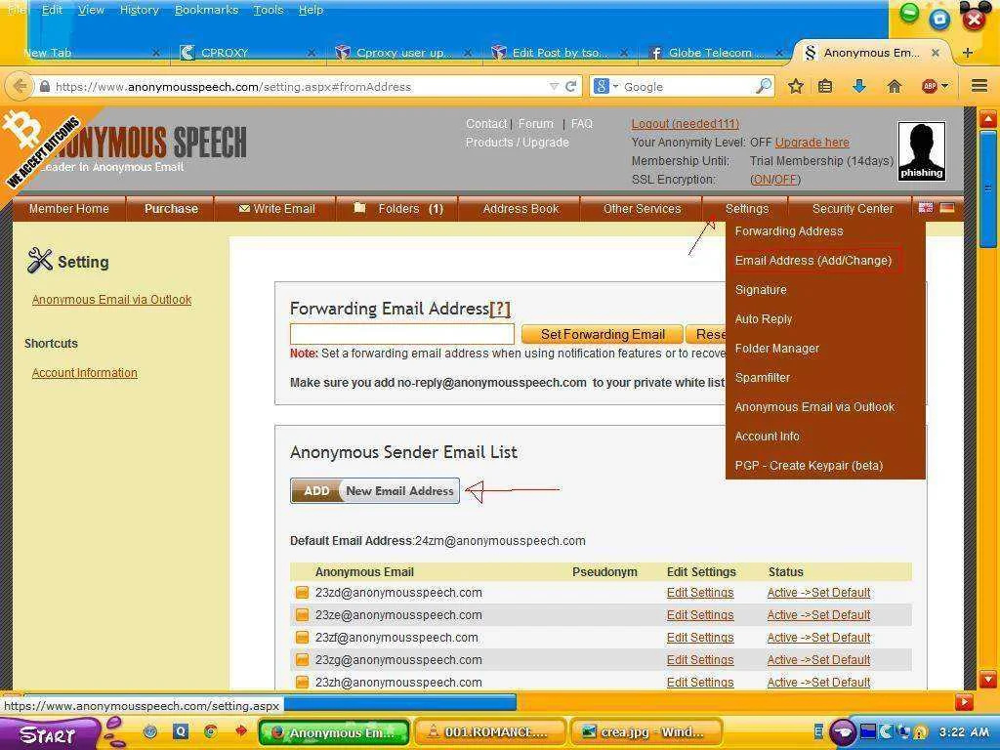Open Anonymous Email via Outlook sidebar link
This screenshot has width=1000, height=750.
click(x=111, y=299)
